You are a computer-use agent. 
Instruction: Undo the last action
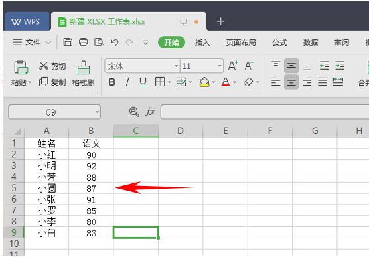click(x=115, y=43)
